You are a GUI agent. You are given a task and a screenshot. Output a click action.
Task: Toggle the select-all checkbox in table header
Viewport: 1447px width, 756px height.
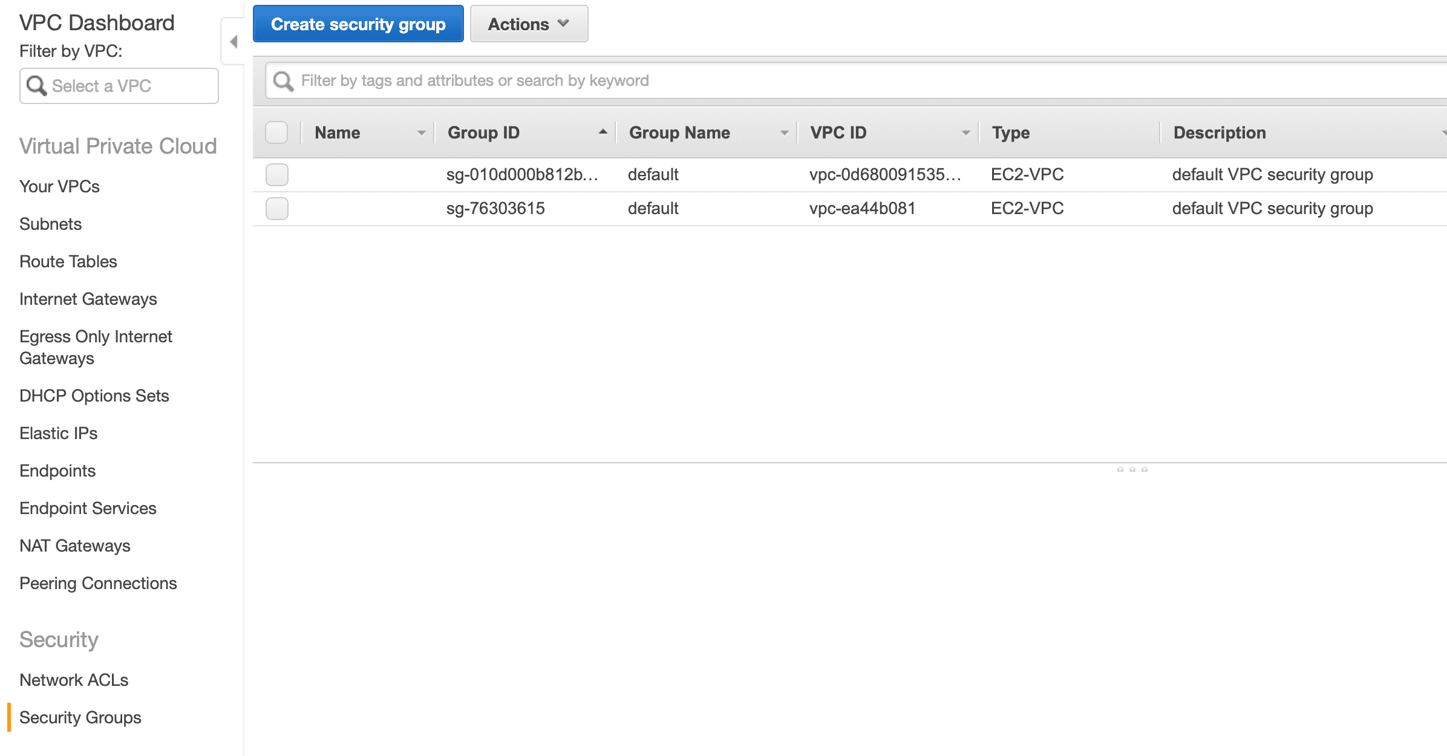(x=276, y=132)
